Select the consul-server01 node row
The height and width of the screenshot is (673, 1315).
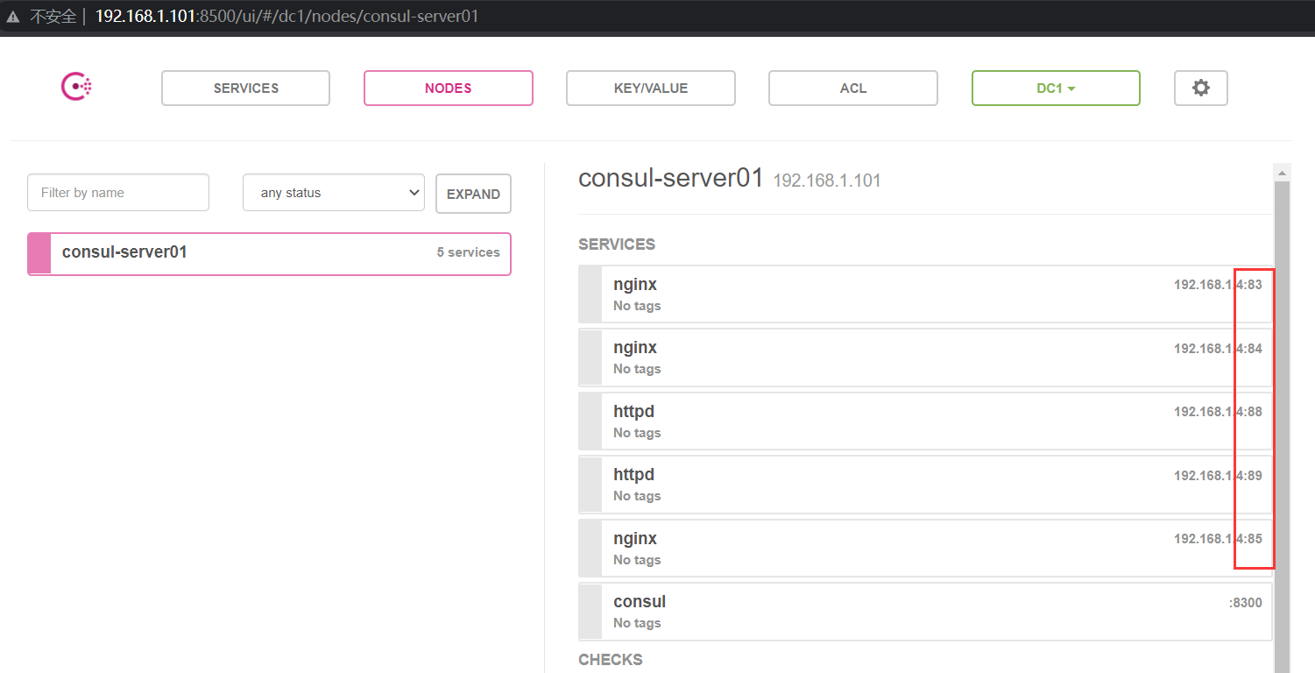coord(269,253)
